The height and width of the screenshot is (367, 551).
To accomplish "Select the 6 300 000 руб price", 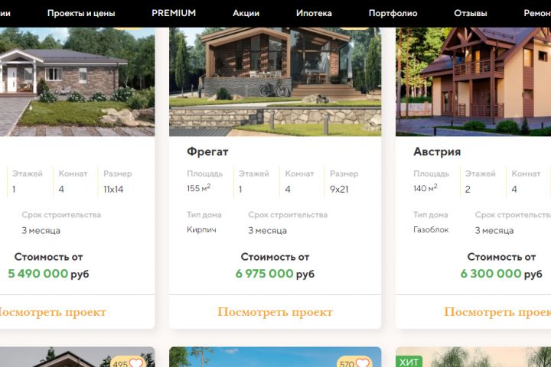I will click(x=501, y=274).
